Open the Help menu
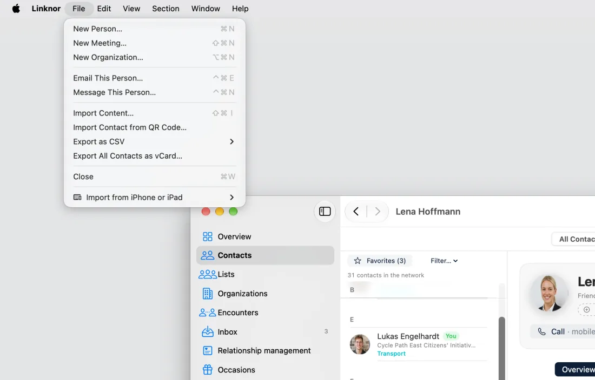 point(240,8)
